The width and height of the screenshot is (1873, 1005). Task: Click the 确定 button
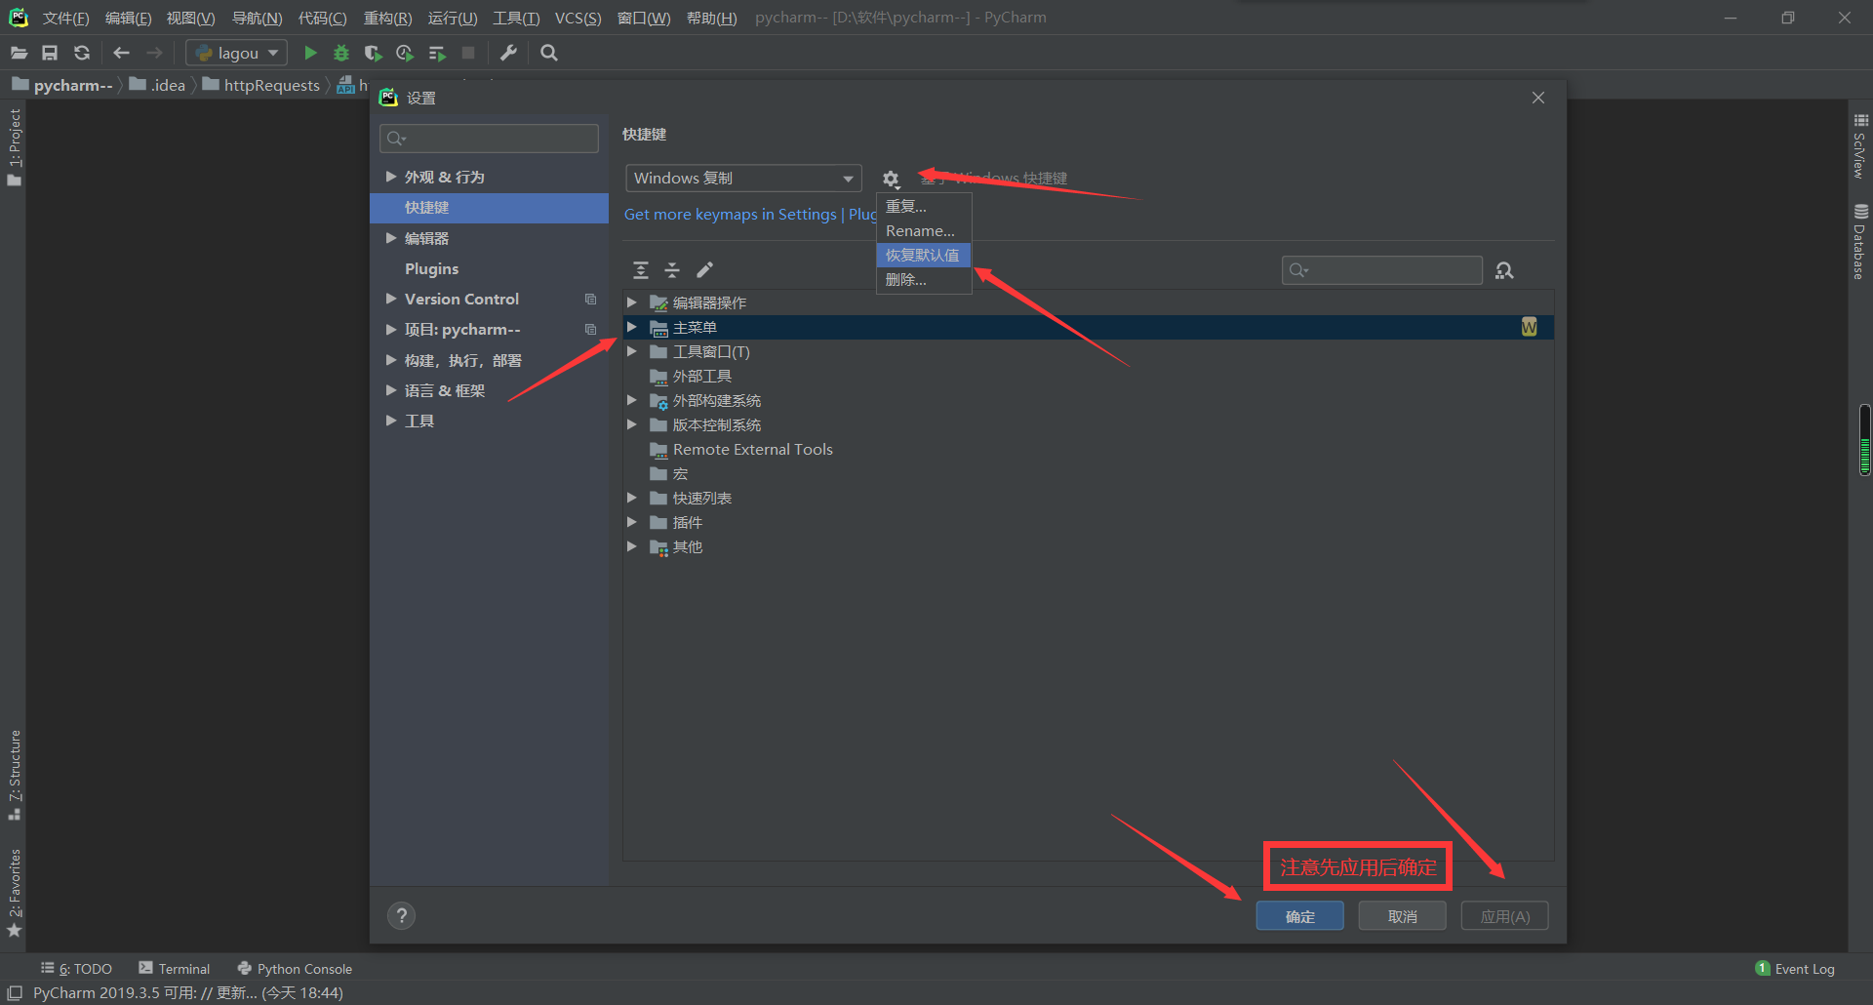[x=1299, y=916]
